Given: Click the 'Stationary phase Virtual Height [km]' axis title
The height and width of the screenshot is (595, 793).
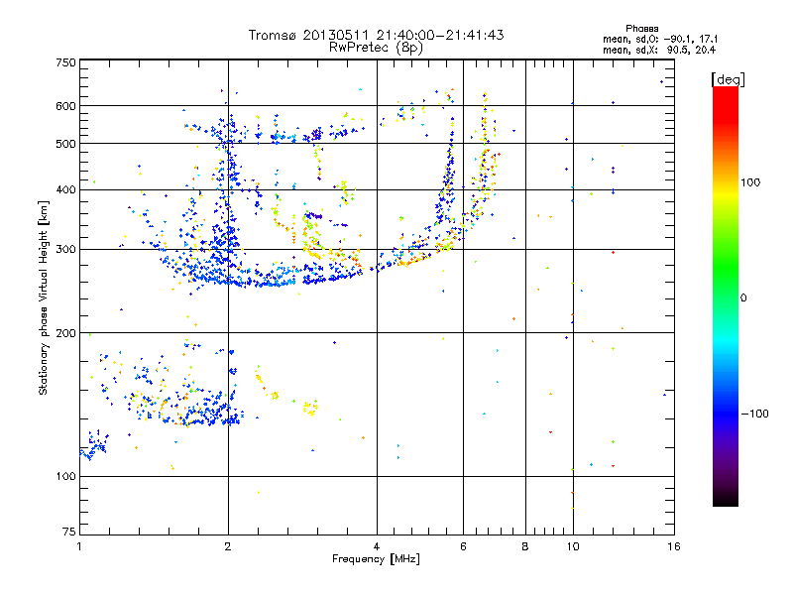Looking at the screenshot, I should (43, 297).
